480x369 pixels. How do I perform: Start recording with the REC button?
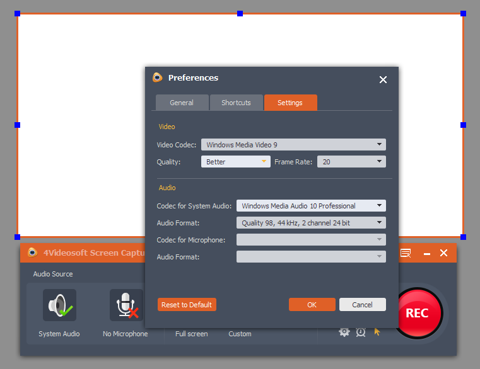(x=418, y=314)
